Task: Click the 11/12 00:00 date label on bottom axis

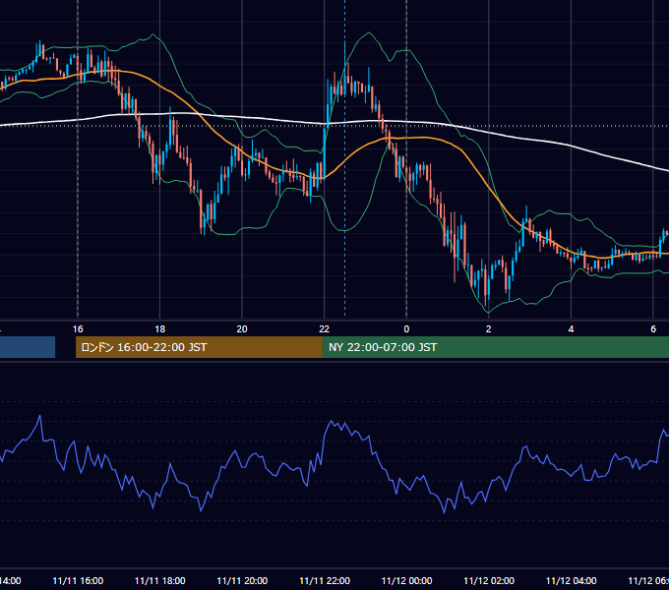Action: tap(406, 580)
